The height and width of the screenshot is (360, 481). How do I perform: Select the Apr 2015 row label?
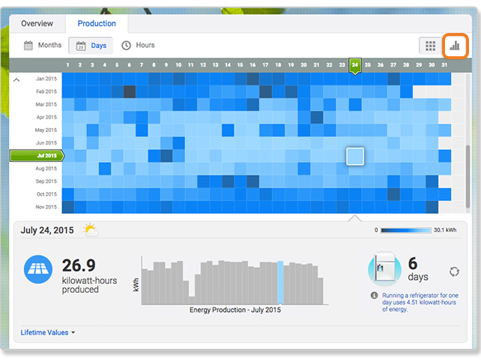(x=46, y=117)
